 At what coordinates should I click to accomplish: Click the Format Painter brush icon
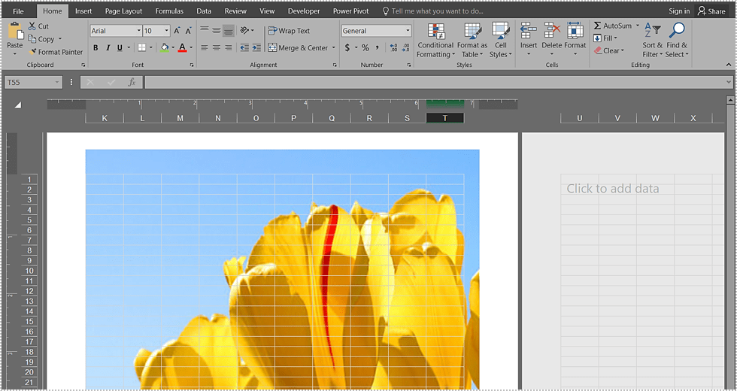click(x=32, y=52)
